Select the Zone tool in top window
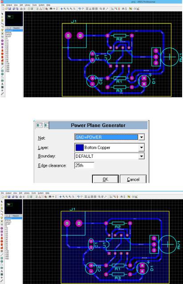The width and height of the screenshot is (183, 284). click(x=2, y=30)
